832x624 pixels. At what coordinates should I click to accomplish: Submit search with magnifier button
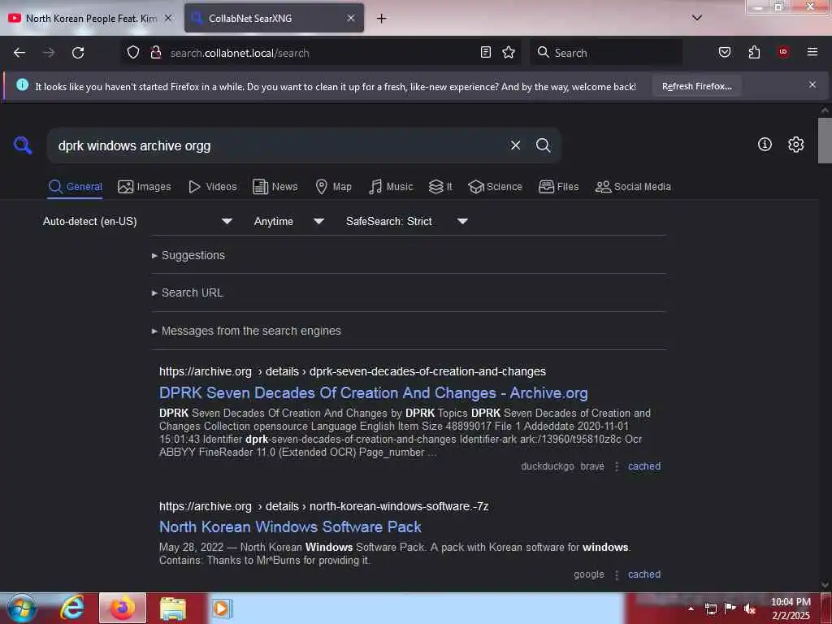[544, 145]
